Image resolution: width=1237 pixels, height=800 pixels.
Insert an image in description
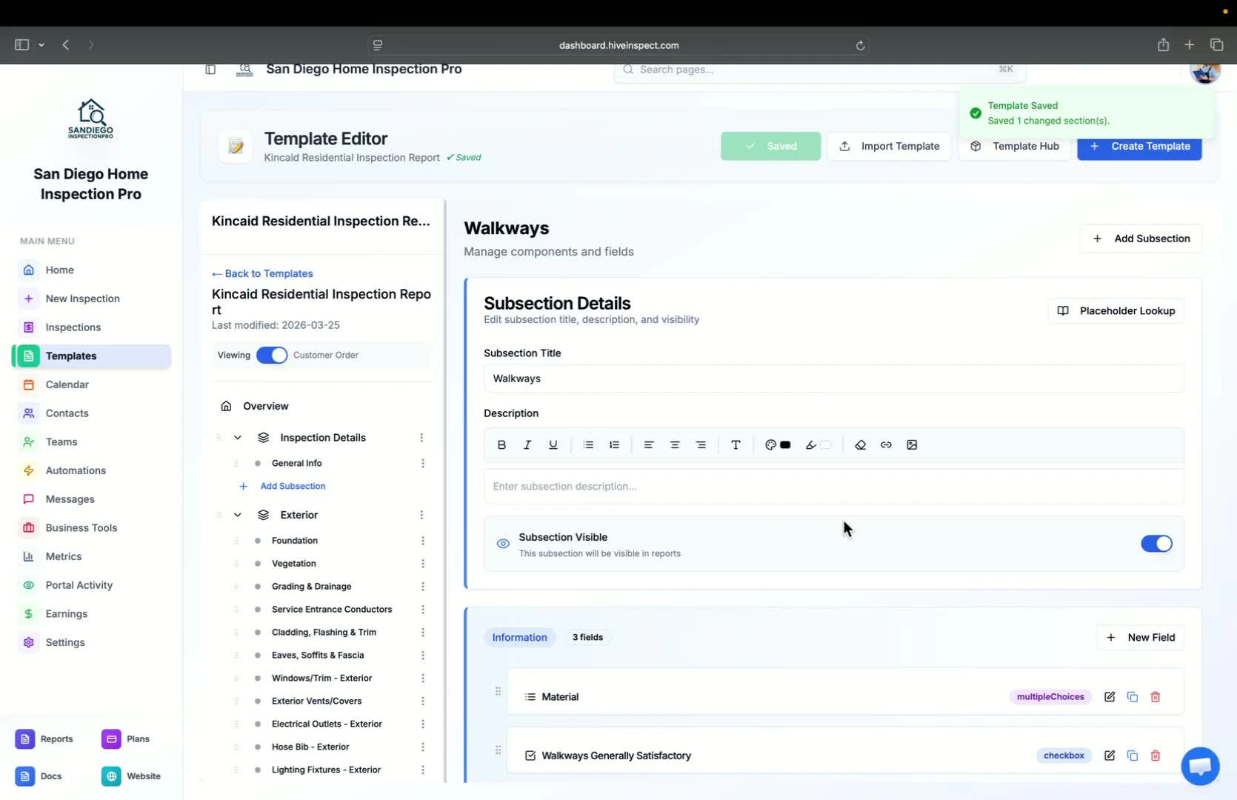click(912, 445)
